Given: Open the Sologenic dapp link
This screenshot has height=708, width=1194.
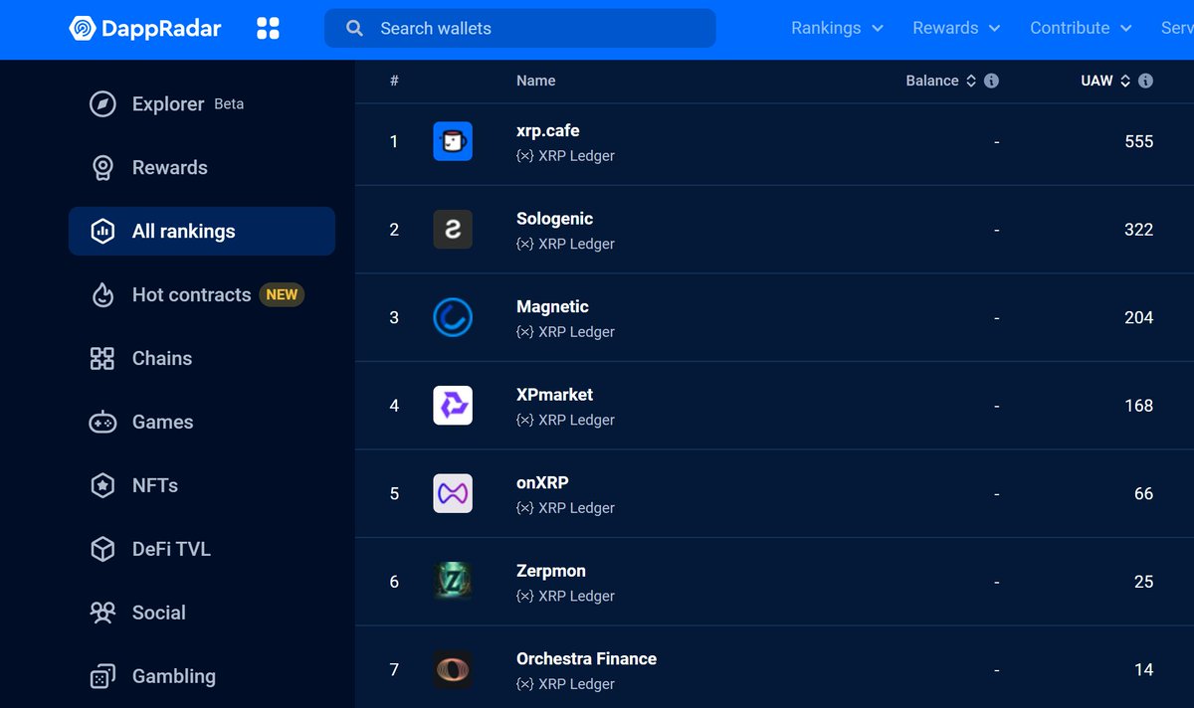Looking at the screenshot, I should [554, 219].
